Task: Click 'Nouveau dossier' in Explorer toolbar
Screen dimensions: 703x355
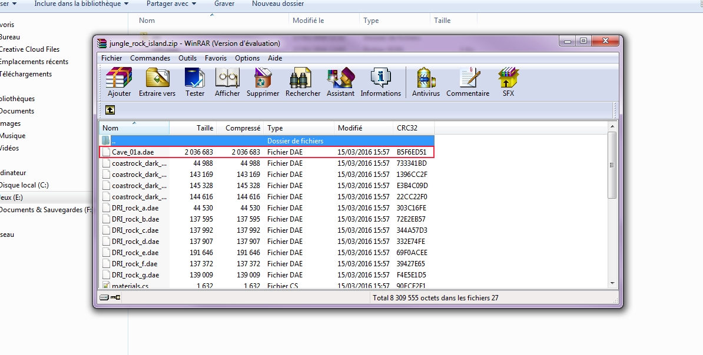Action: (x=278, y=4)
